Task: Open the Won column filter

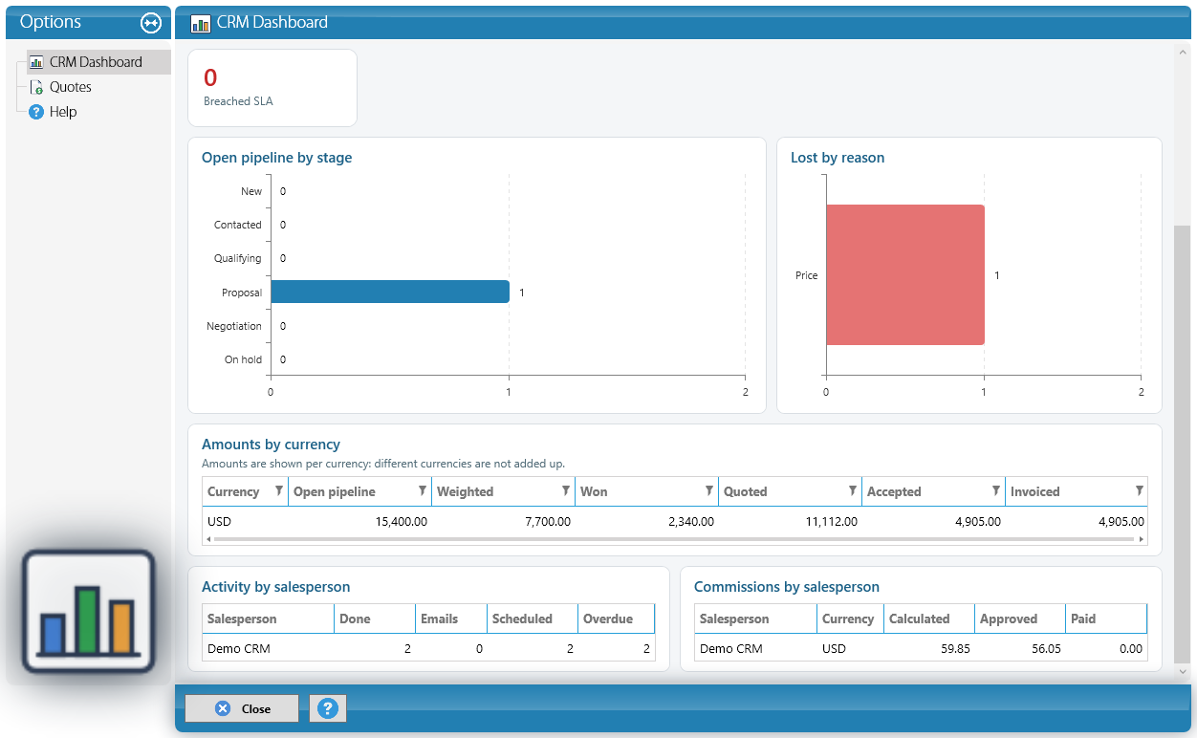Action: click(x=709, y=490)
